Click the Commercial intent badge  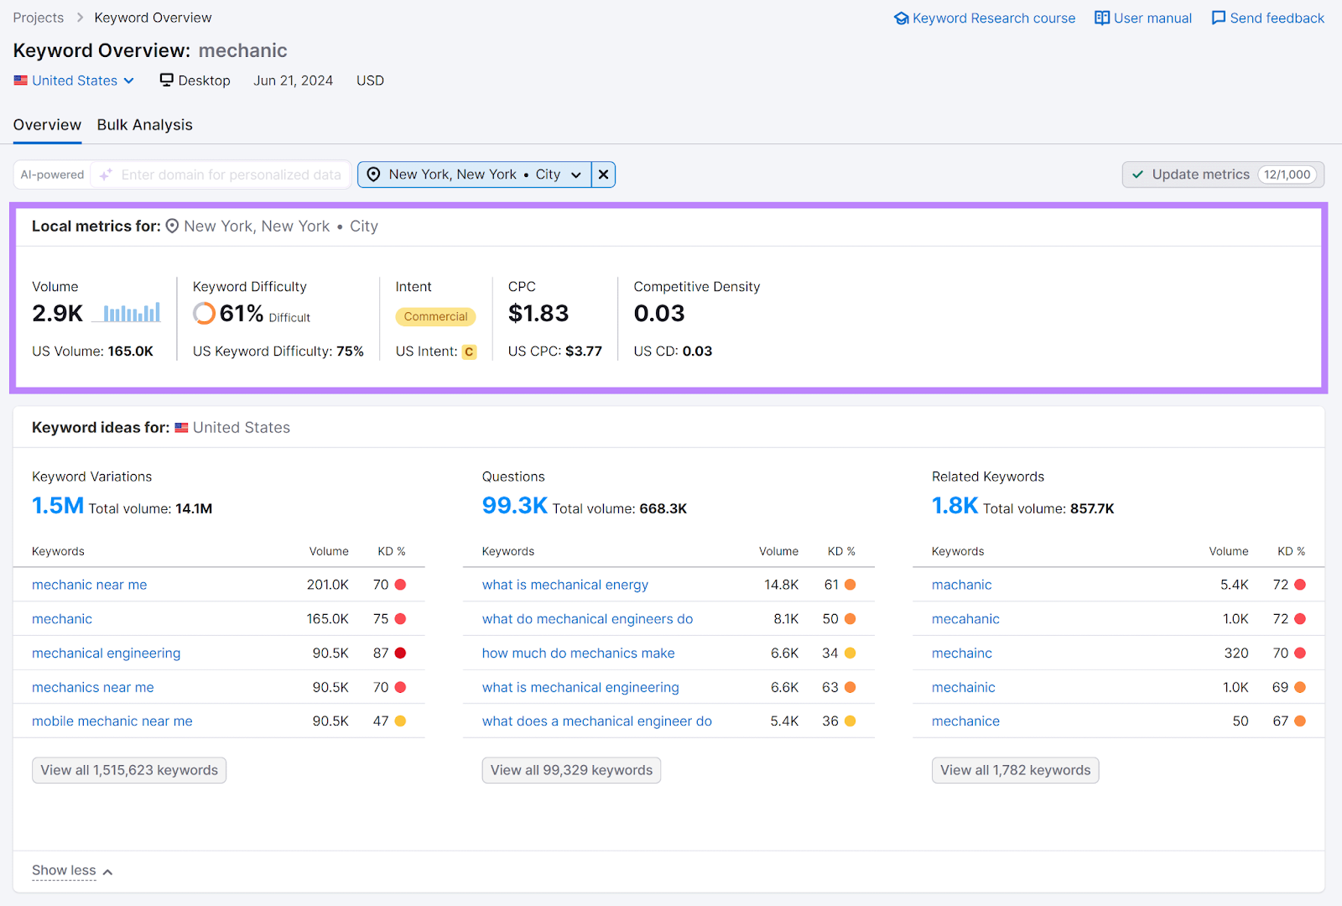[435, 317]
